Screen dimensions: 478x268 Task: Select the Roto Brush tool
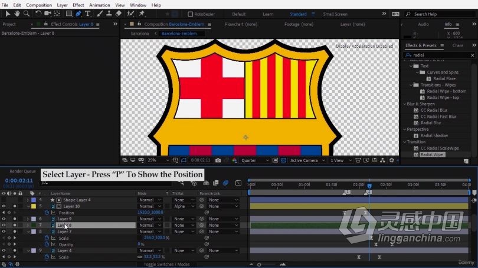130,14
